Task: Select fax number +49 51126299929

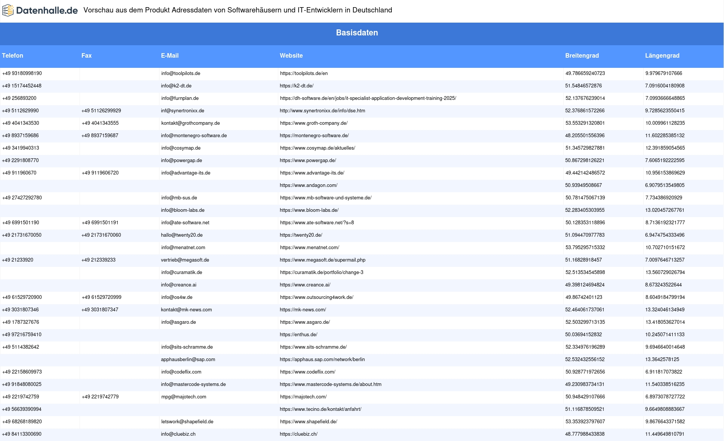Action: (x=101, y=111)
